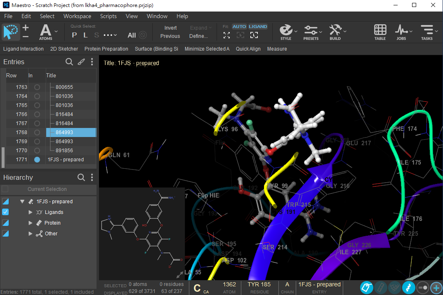Open the Window menu
This screenshot has width=443, height=295.
tap(157, 16)
